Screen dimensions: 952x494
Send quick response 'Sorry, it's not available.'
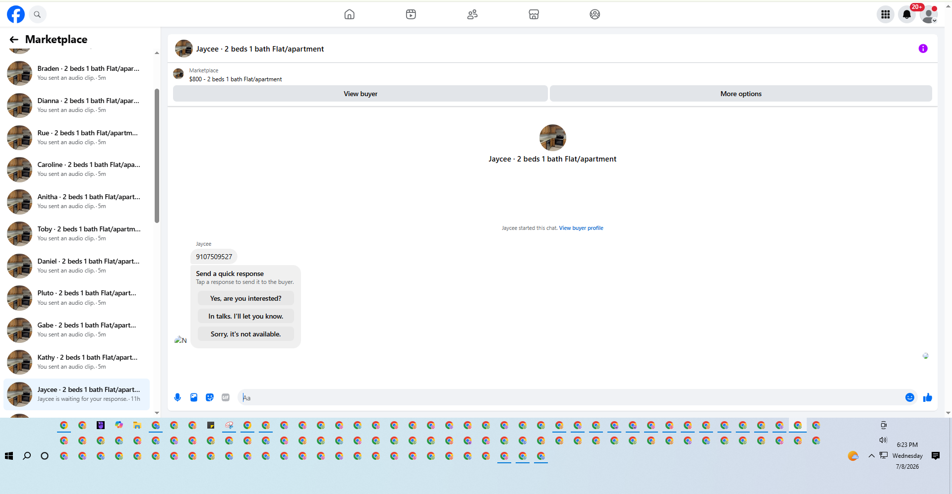(246, 334)
